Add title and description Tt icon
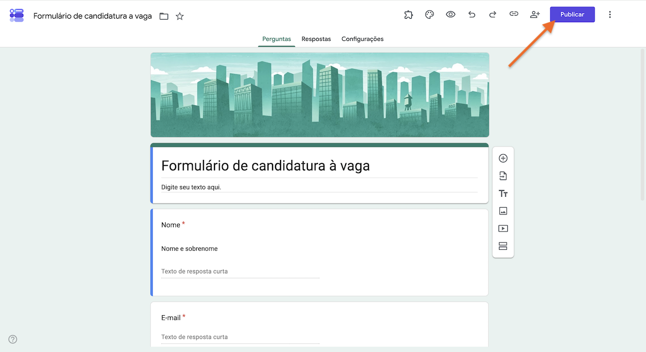Screen dimensions: 646x352 (x=503, y=194)
